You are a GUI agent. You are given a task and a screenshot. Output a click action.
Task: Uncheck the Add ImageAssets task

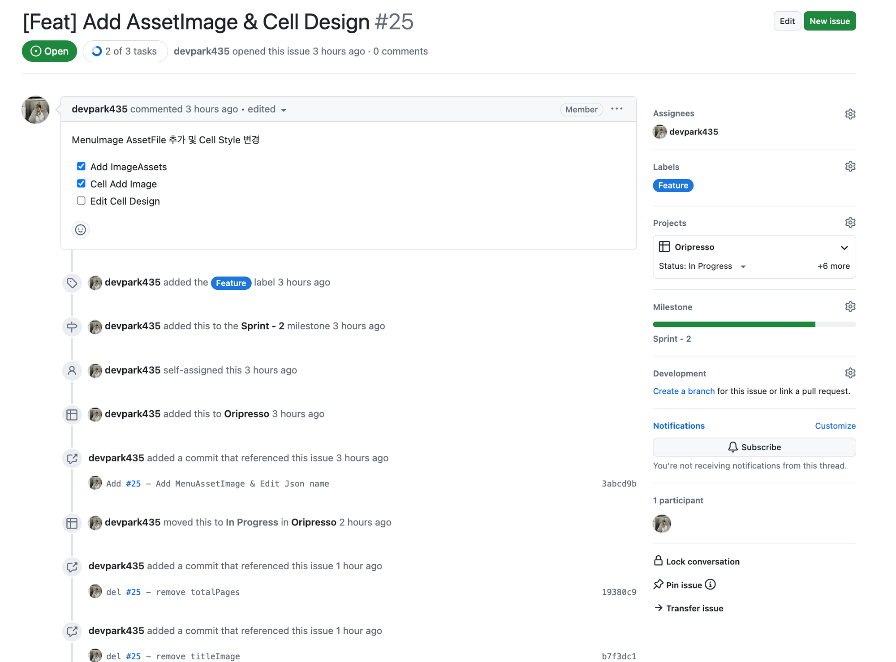(81, 167)
